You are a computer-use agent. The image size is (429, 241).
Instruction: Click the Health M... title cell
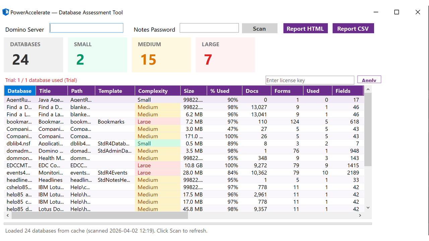point(51,158)
